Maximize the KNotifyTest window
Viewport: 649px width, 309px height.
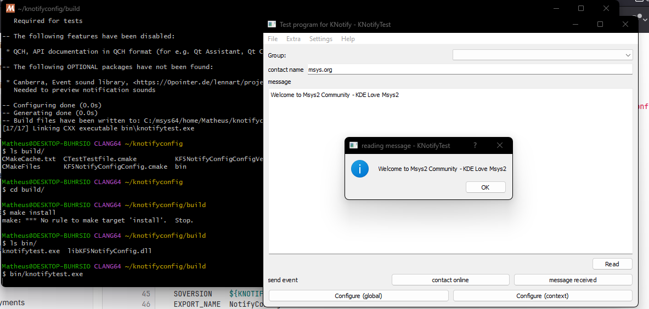600,24
